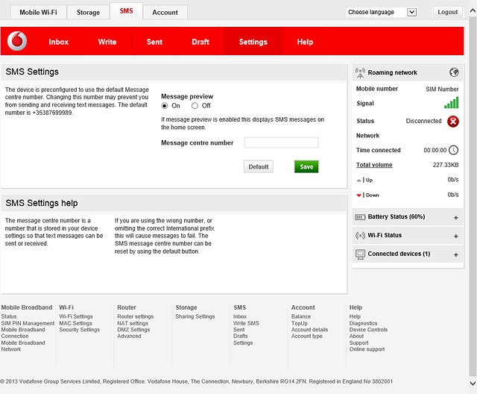The height and width of the screenshot is (394, 477).
Task: Select the Message preview Off radio button
Action: [195, 106]
